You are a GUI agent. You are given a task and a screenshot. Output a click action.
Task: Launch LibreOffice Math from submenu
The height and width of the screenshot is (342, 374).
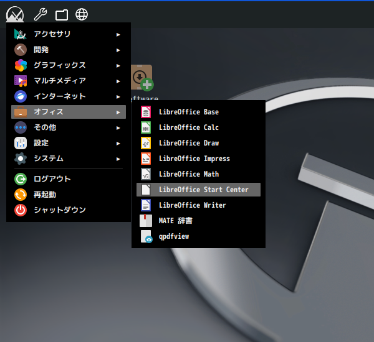click(198, 174)
